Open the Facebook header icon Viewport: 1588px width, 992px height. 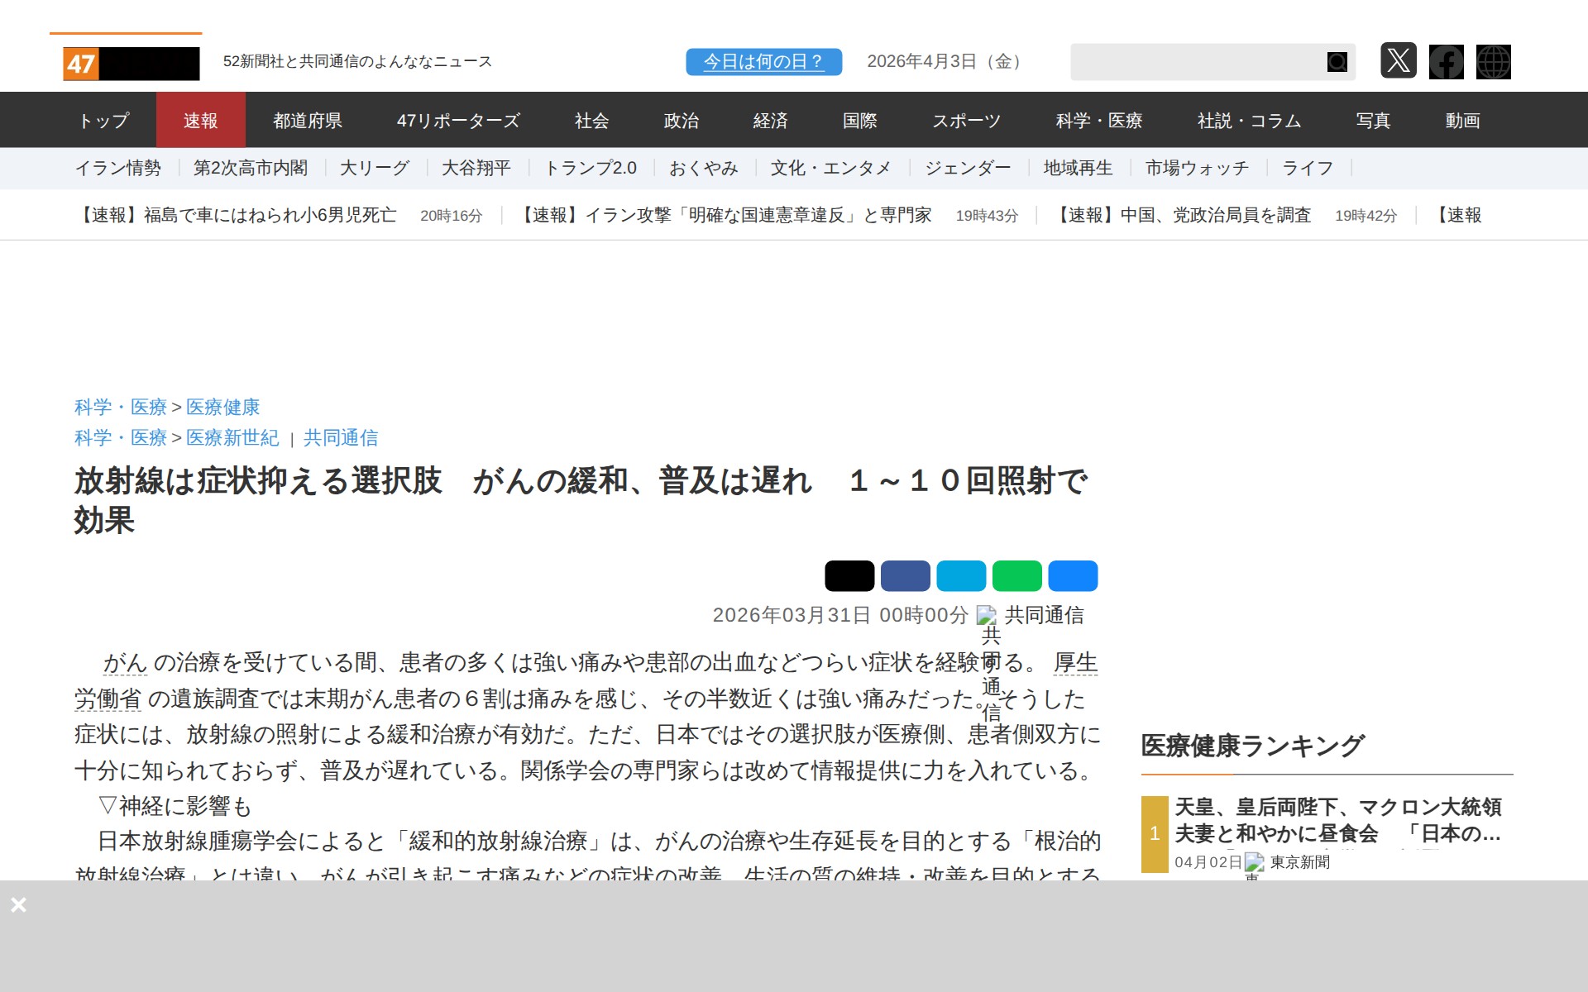pos(1446,62)
